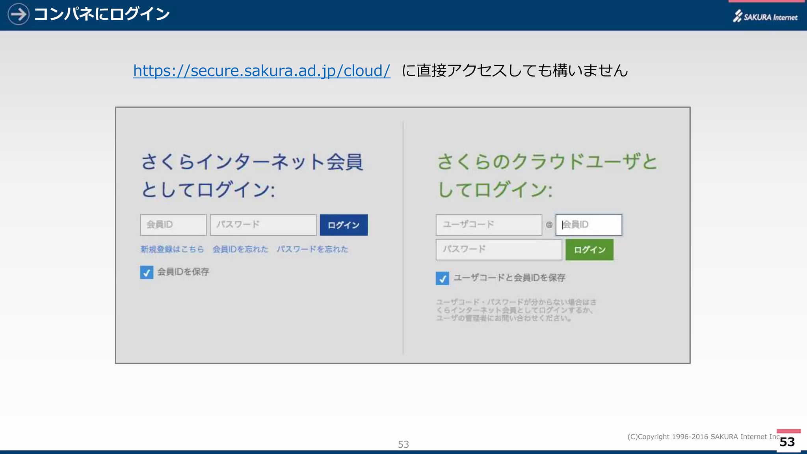The image size is (807, 454).
Task: Click the コンパネにログイン slide title
Action: [x=102, y=14]
